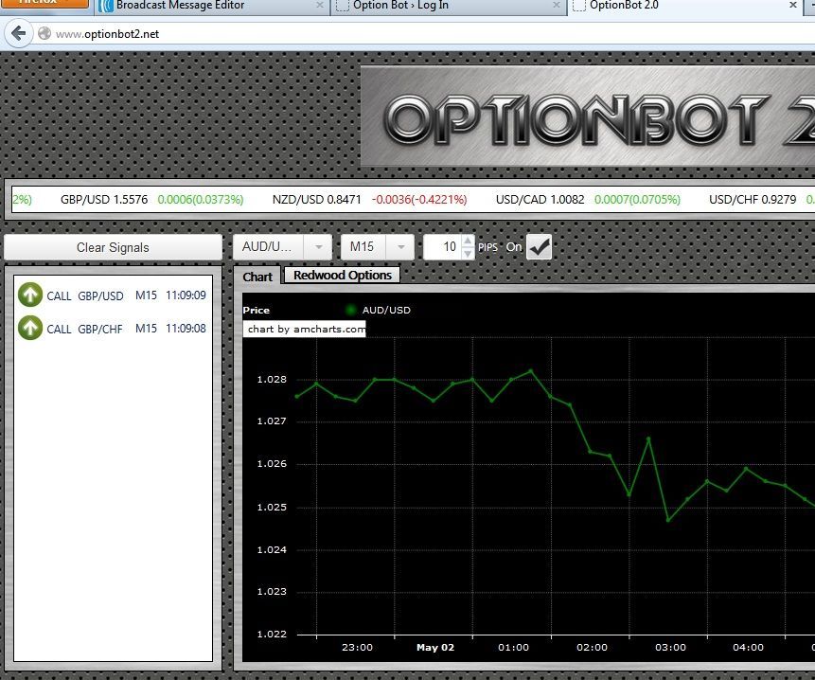Select the CALL GBP/USD M15 signal row
Viewport: 815px width, 680px height.
click(x=113, y=295)
